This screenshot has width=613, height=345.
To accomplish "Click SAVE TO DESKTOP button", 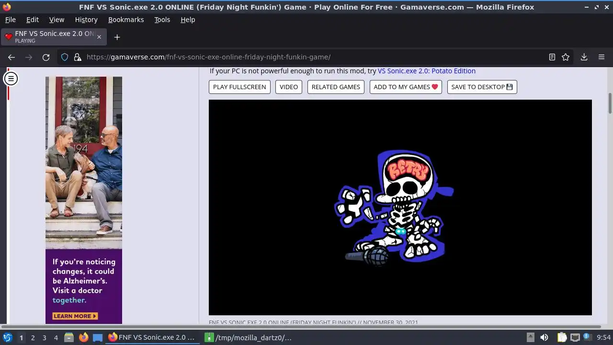I will point(482,87).
